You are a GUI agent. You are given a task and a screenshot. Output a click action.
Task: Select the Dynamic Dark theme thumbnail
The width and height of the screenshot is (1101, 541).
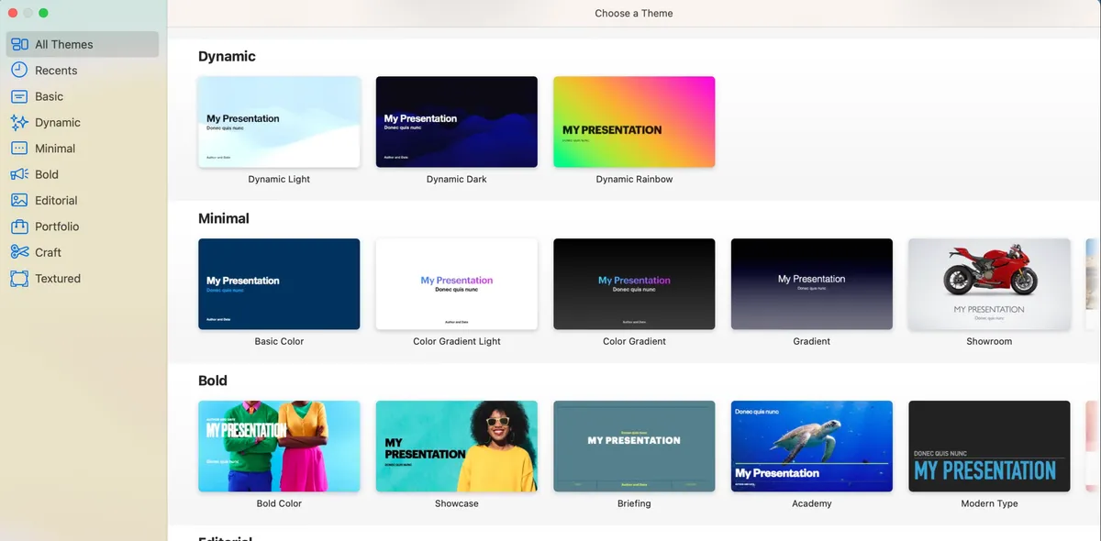pyautogui.click(x=457, y=122)
